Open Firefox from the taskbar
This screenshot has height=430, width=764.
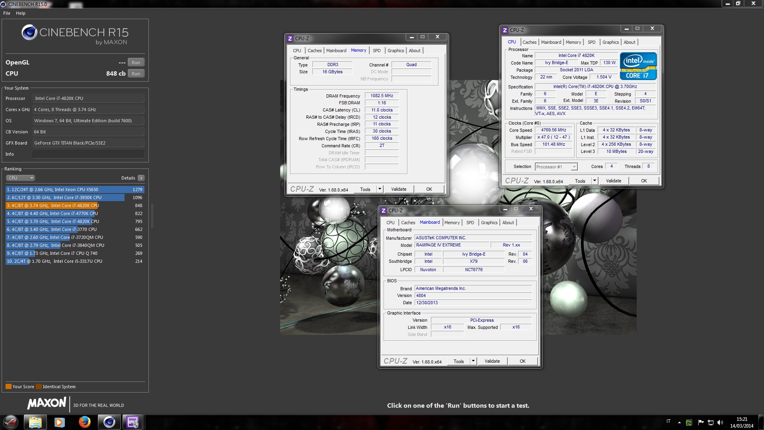(x=84, y=422)
